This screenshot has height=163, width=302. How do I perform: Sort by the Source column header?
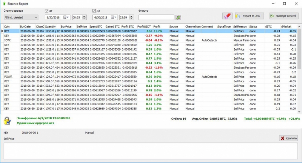point(177,26)
